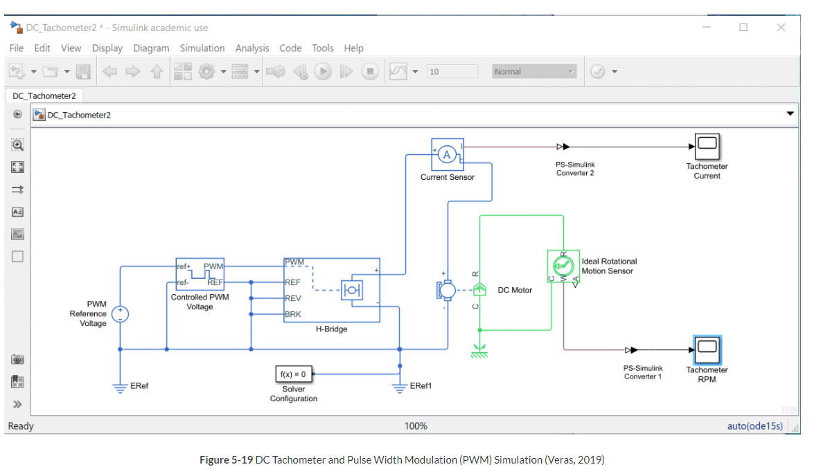Expand the breadcrumb bar dropdown arrow
Screen dimensions: 821x476
point(790,113)
